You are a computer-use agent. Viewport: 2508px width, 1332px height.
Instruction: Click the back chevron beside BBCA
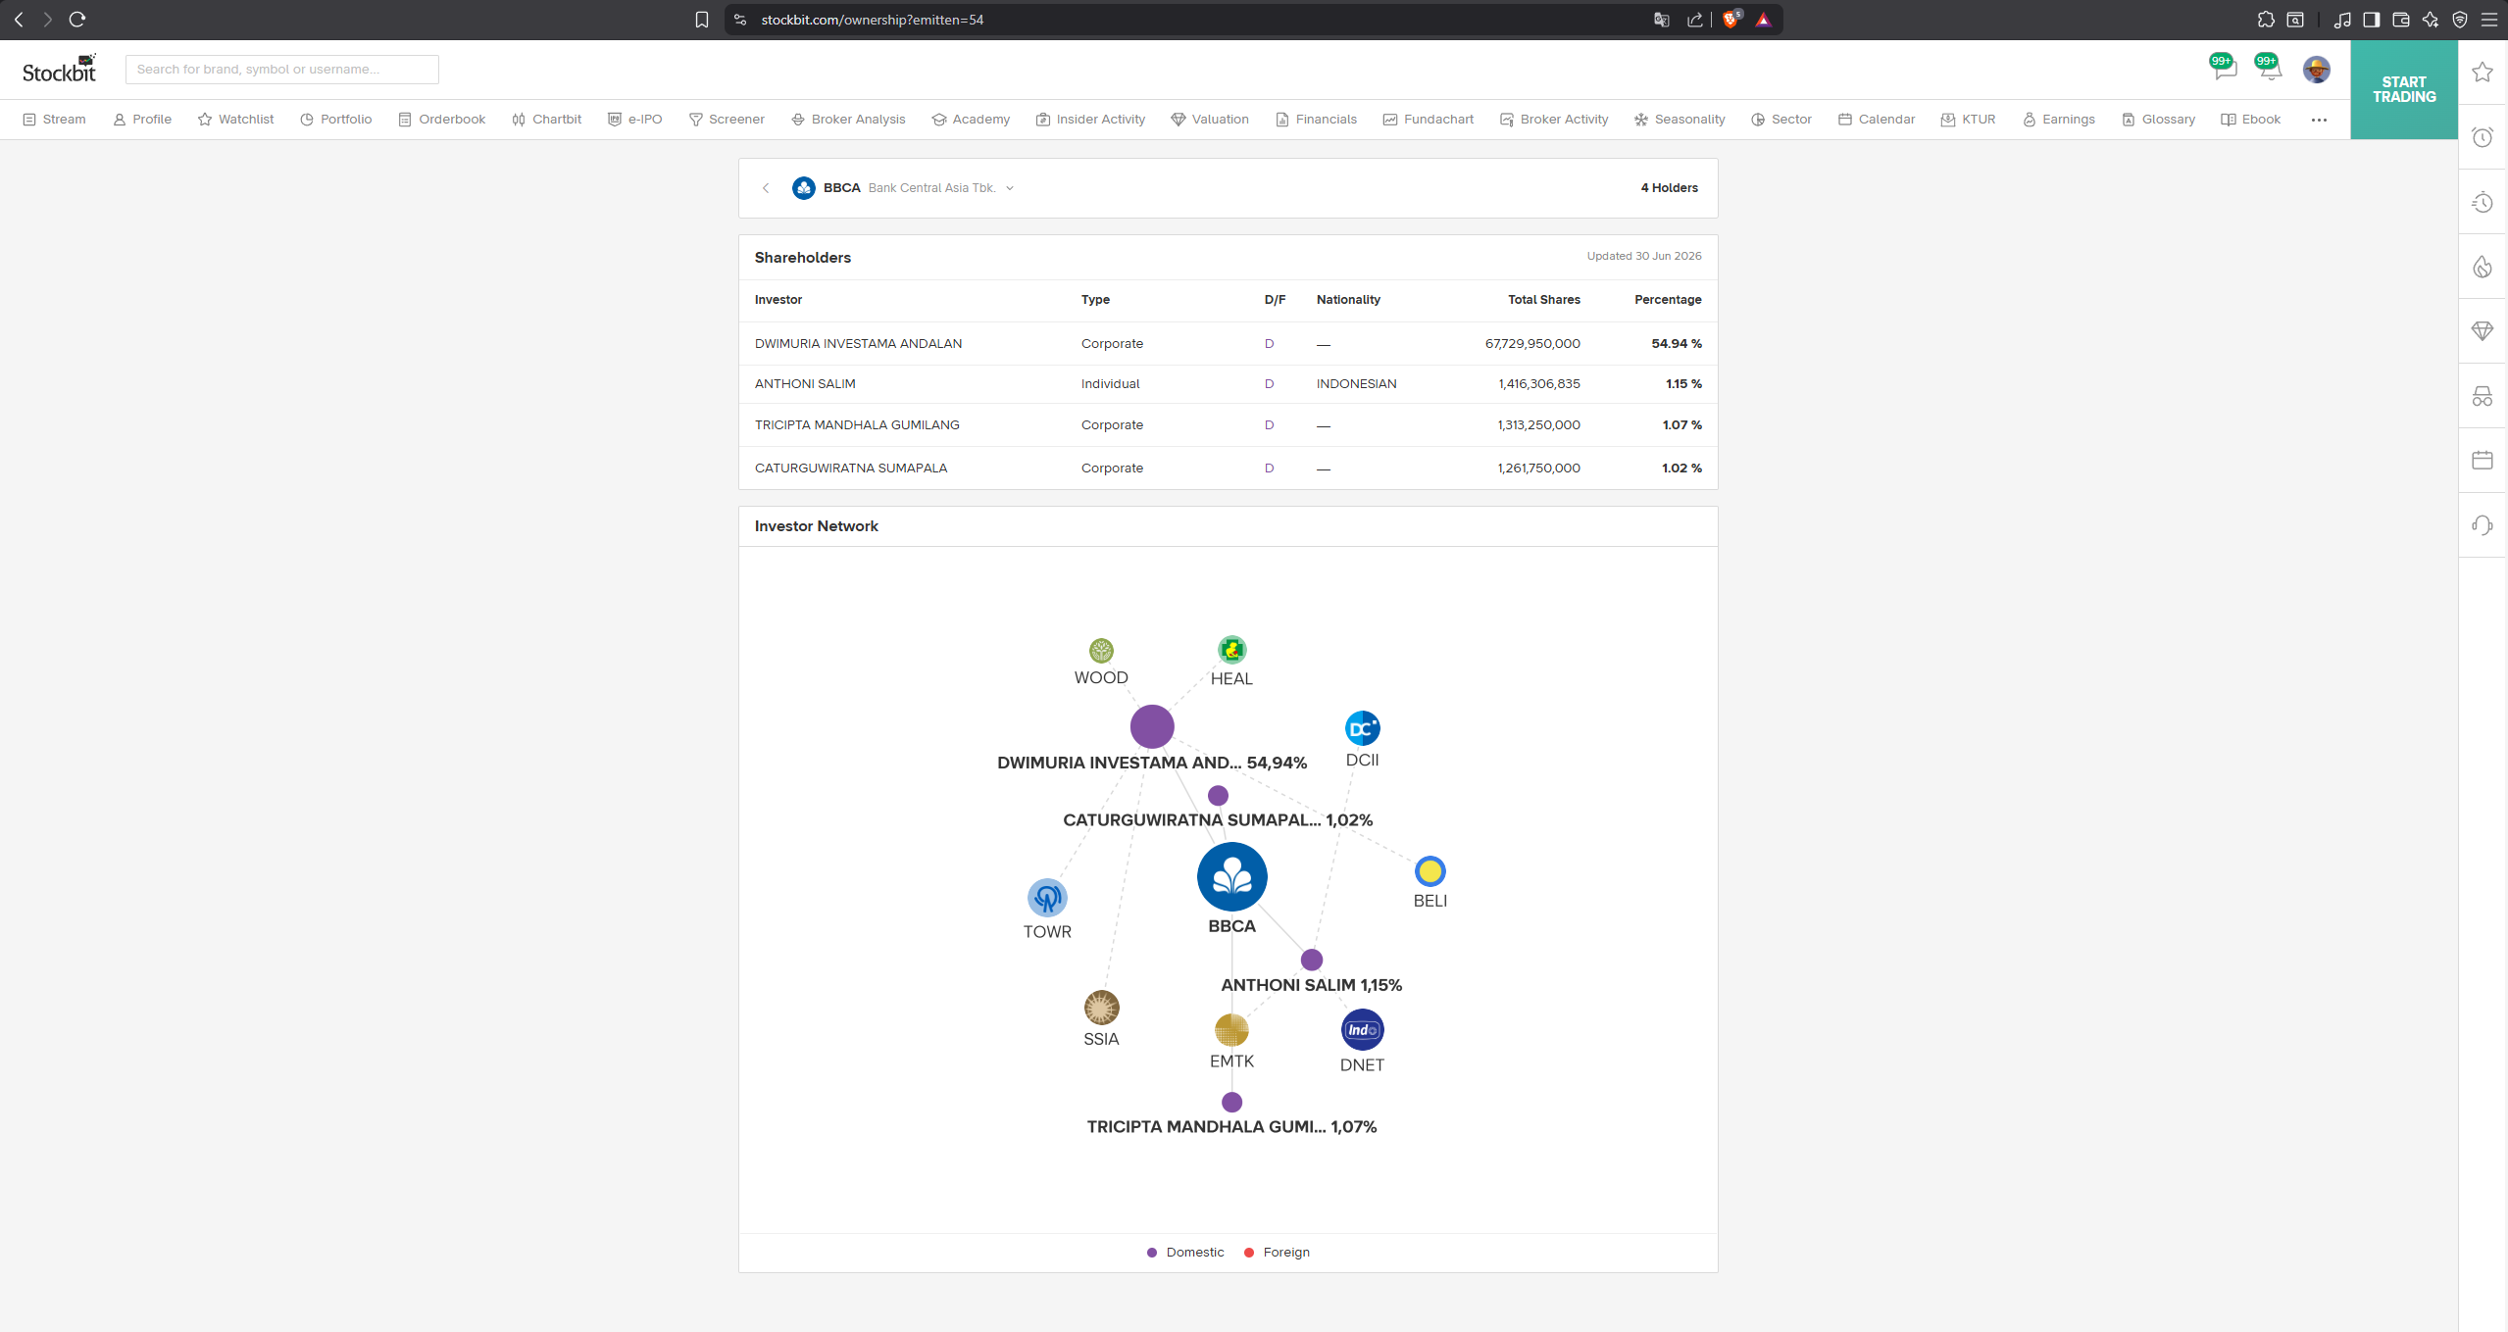pyautogui.click(x=766, y=188)
